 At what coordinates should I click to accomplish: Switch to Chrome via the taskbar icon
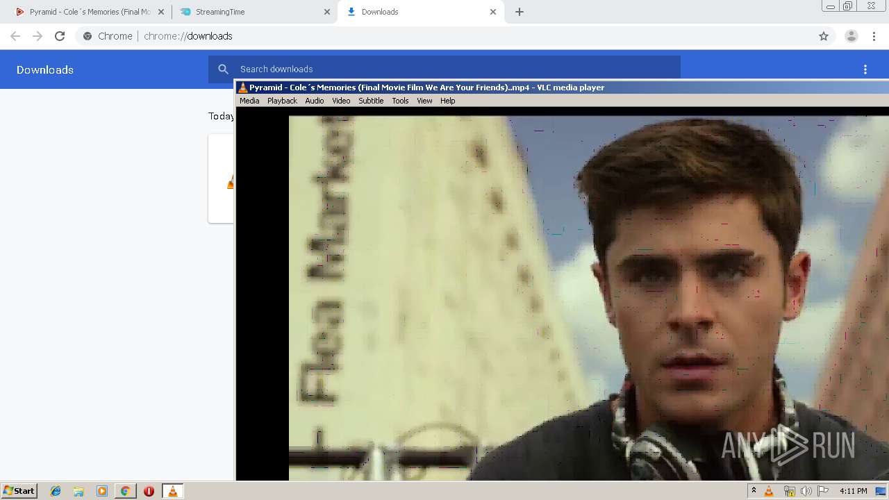[x=125, y=491]
